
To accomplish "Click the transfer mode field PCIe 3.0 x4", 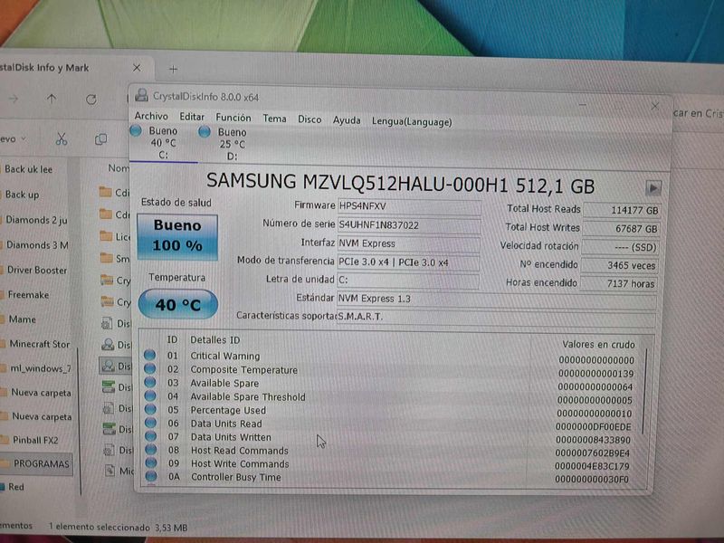I will click(x=408, y=262).
